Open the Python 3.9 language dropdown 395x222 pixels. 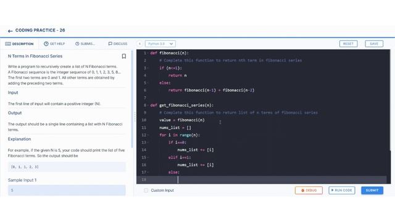point(160,44)
